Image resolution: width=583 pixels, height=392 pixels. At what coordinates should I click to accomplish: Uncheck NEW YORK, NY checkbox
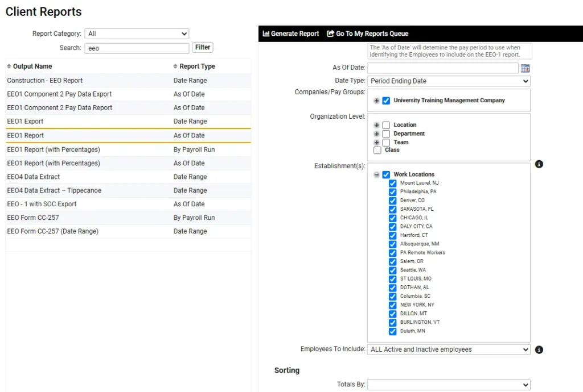tap(393, 305)
